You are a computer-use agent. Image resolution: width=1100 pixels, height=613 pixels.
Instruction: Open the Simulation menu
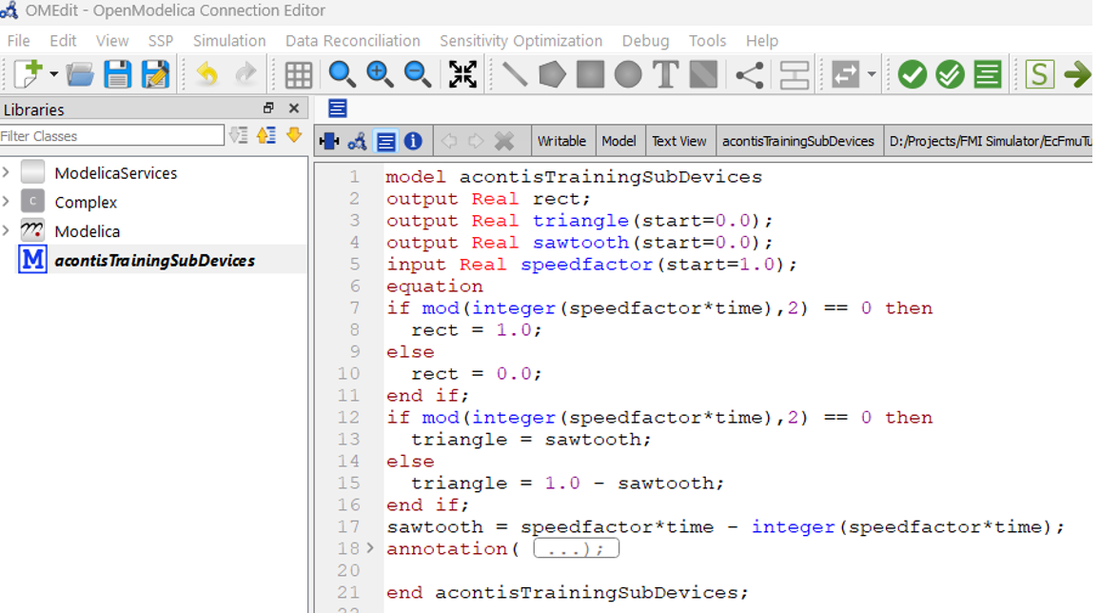pos(229,41)
